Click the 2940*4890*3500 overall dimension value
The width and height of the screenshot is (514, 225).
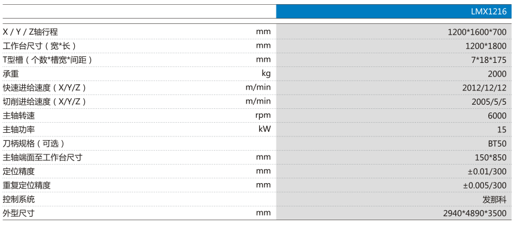click(x=475, y=214)
